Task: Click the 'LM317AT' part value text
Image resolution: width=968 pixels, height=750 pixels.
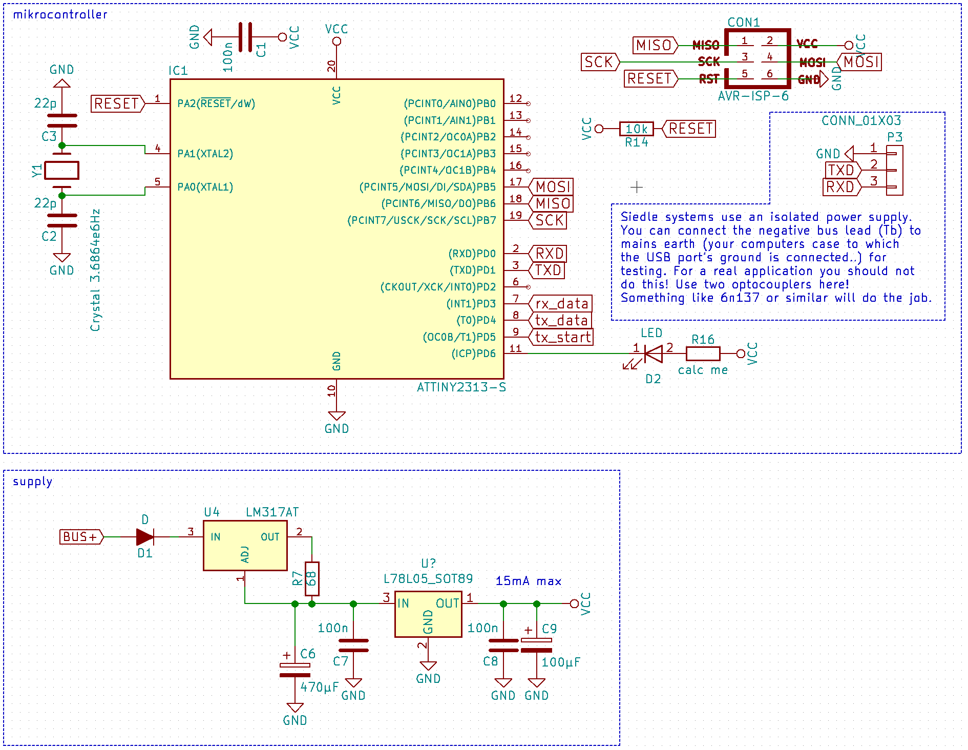Action: 272,512
